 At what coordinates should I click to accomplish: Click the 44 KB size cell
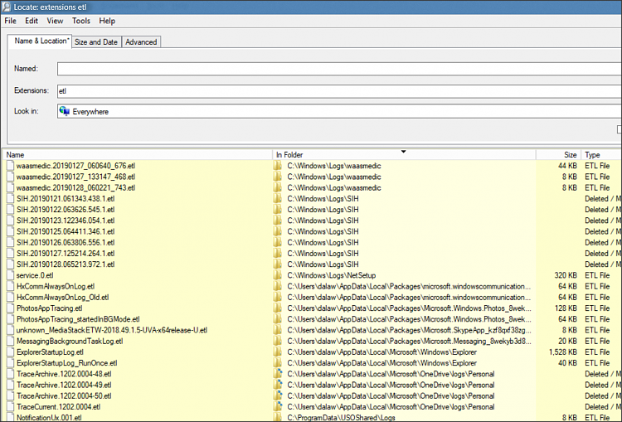point(567,166)
